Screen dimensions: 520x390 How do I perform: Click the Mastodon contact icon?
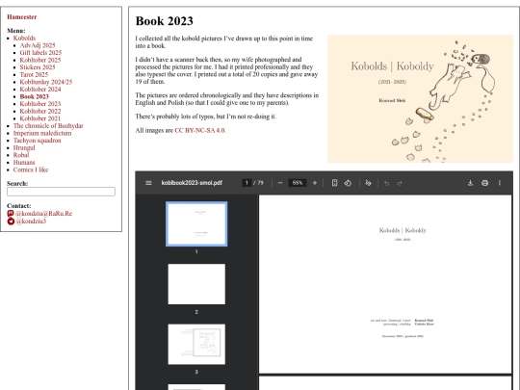click(x=11, y=213)
